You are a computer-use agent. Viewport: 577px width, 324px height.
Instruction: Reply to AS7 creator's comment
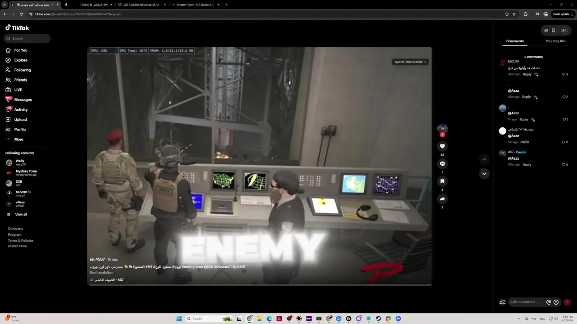527,165
